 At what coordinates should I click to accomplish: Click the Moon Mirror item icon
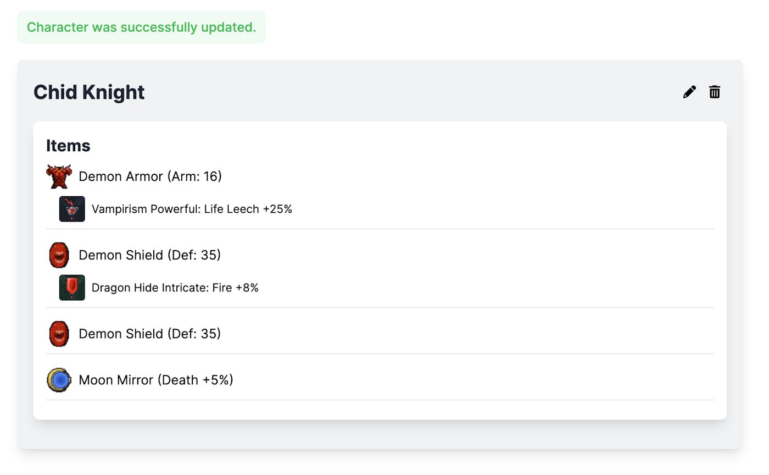coord(59,380)
